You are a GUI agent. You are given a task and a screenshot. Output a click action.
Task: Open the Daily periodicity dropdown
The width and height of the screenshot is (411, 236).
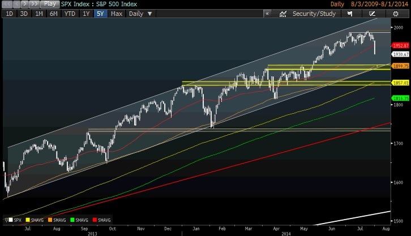pyautogui.click(x=140, y=14)
